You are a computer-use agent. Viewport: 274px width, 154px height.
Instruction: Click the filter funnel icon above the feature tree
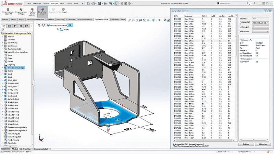point(3,29)
